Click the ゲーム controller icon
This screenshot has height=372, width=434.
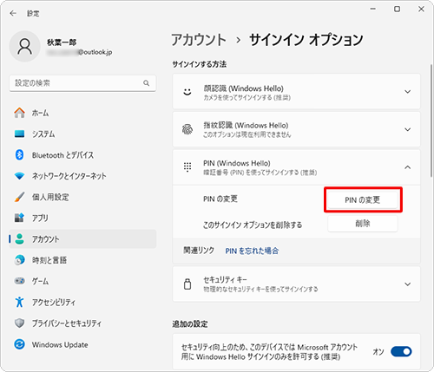pos(19,281)
